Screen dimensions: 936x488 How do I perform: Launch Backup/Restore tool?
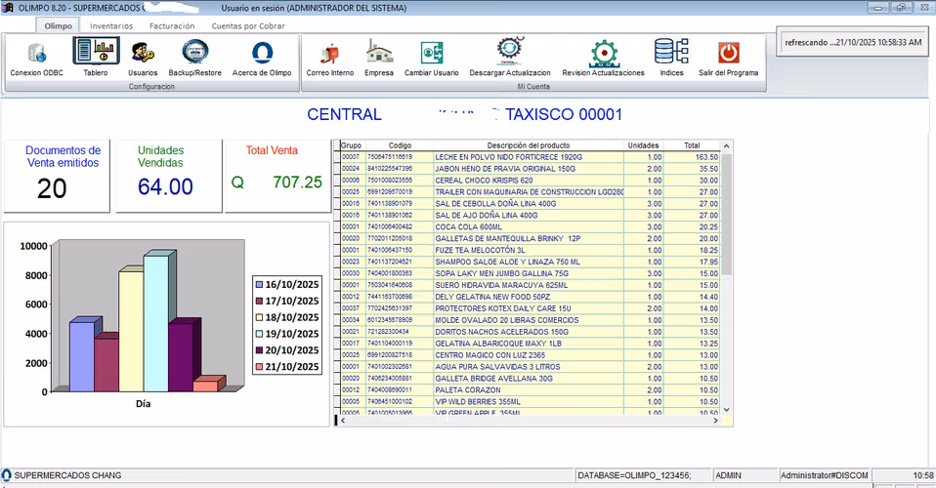click(194, 59)
